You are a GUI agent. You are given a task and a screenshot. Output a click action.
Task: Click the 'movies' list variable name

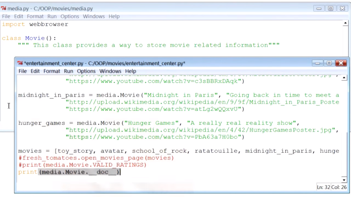pyautogui.click(x=30, y=151)
